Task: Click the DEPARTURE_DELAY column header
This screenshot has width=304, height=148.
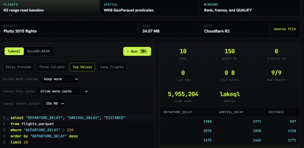Action: pyautogui.click(x=178, y=112)
